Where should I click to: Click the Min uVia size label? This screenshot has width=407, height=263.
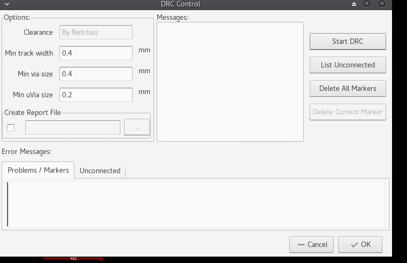click(33, 95)
